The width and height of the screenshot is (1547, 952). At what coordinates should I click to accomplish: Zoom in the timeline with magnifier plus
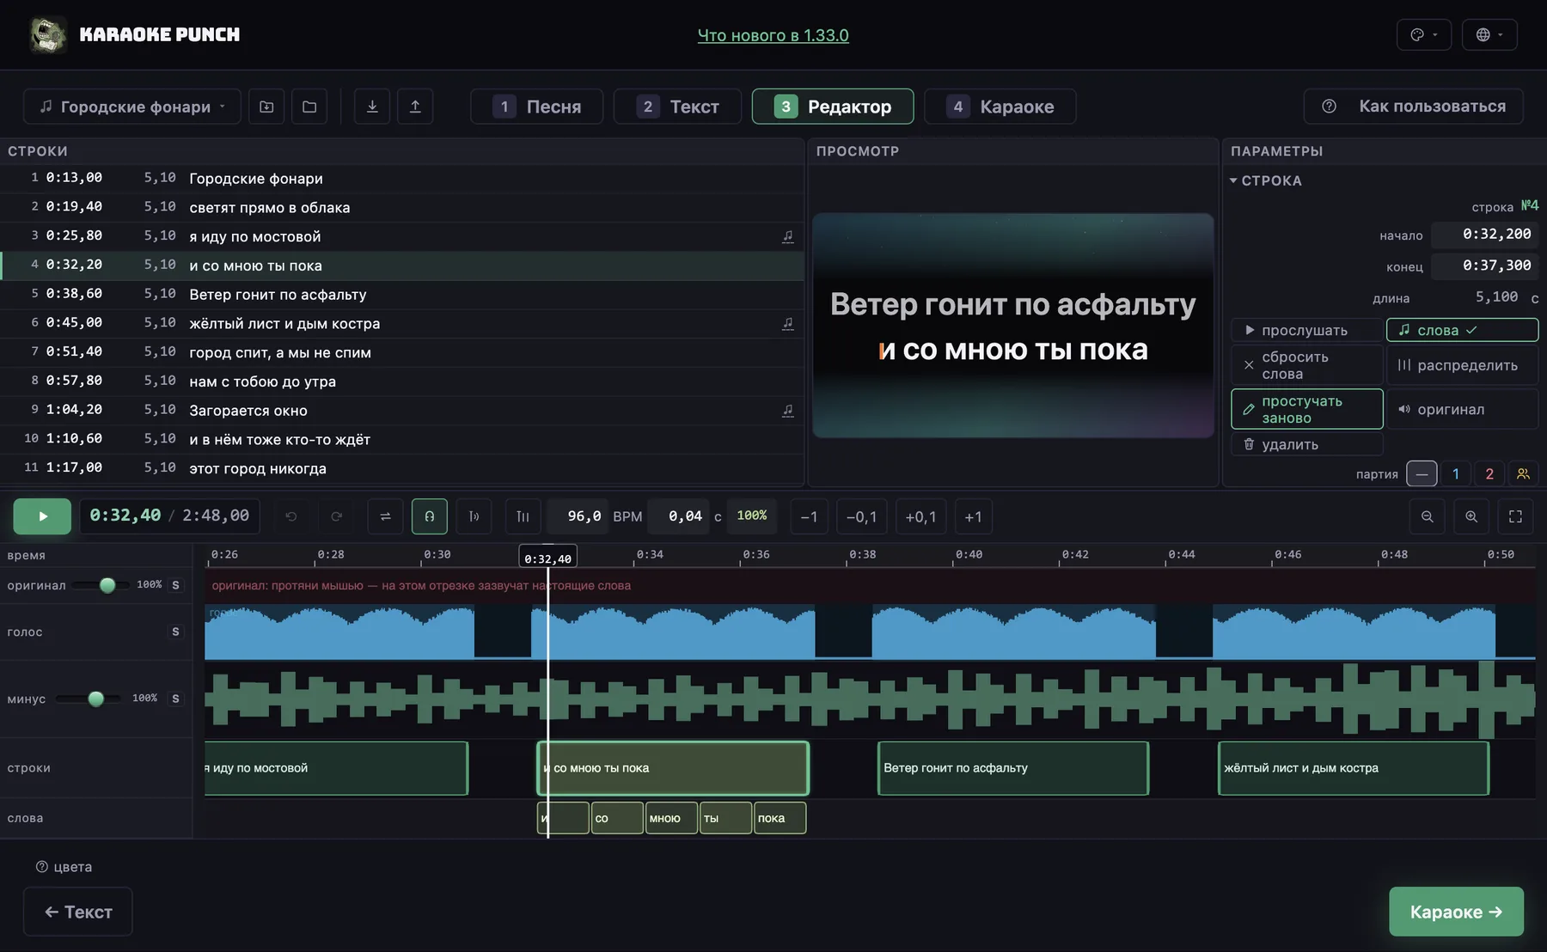pyautogui.click(x=1471, y=516)
